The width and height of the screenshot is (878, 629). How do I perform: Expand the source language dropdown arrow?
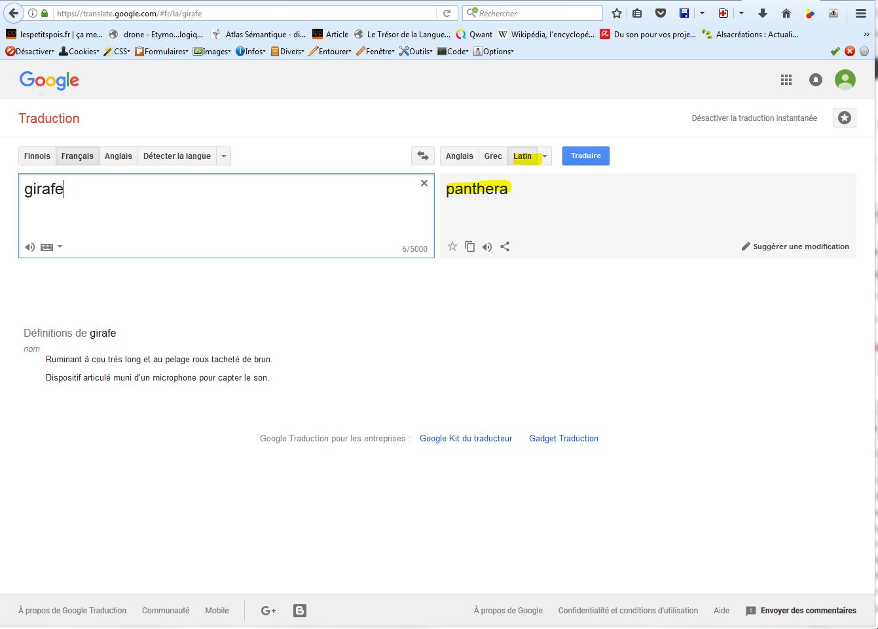[224, 156]
